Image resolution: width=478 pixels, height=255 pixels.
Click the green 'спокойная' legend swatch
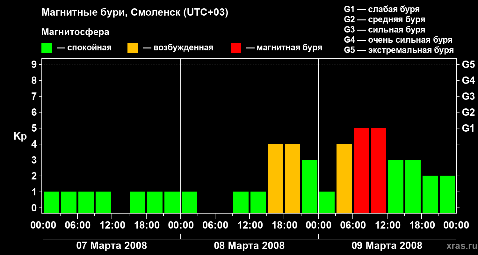(47, 48)
